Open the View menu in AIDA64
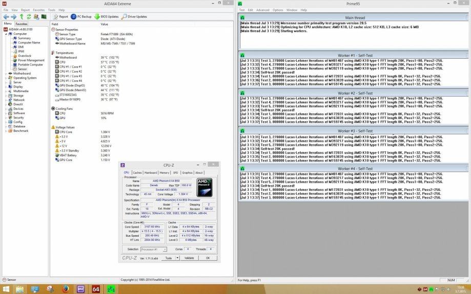The image size is (471, 294). (14, 10)
